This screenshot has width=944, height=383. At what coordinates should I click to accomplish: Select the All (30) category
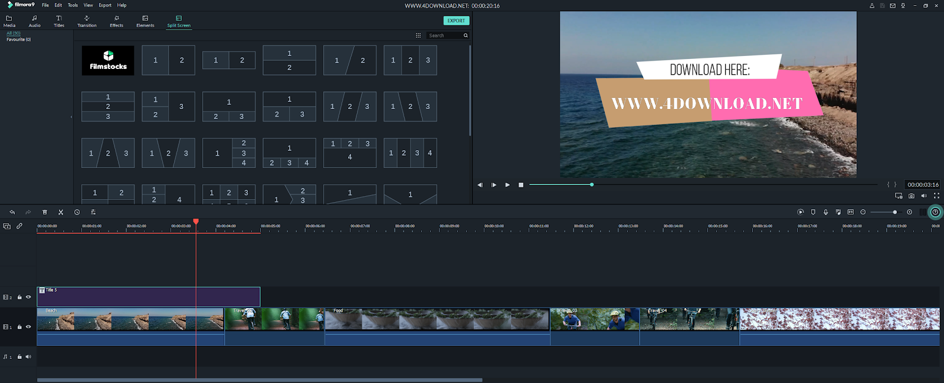point(13,34)
